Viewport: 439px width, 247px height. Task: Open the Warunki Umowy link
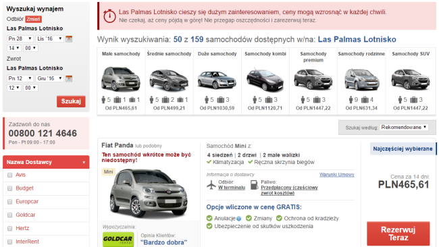[337, 175]
